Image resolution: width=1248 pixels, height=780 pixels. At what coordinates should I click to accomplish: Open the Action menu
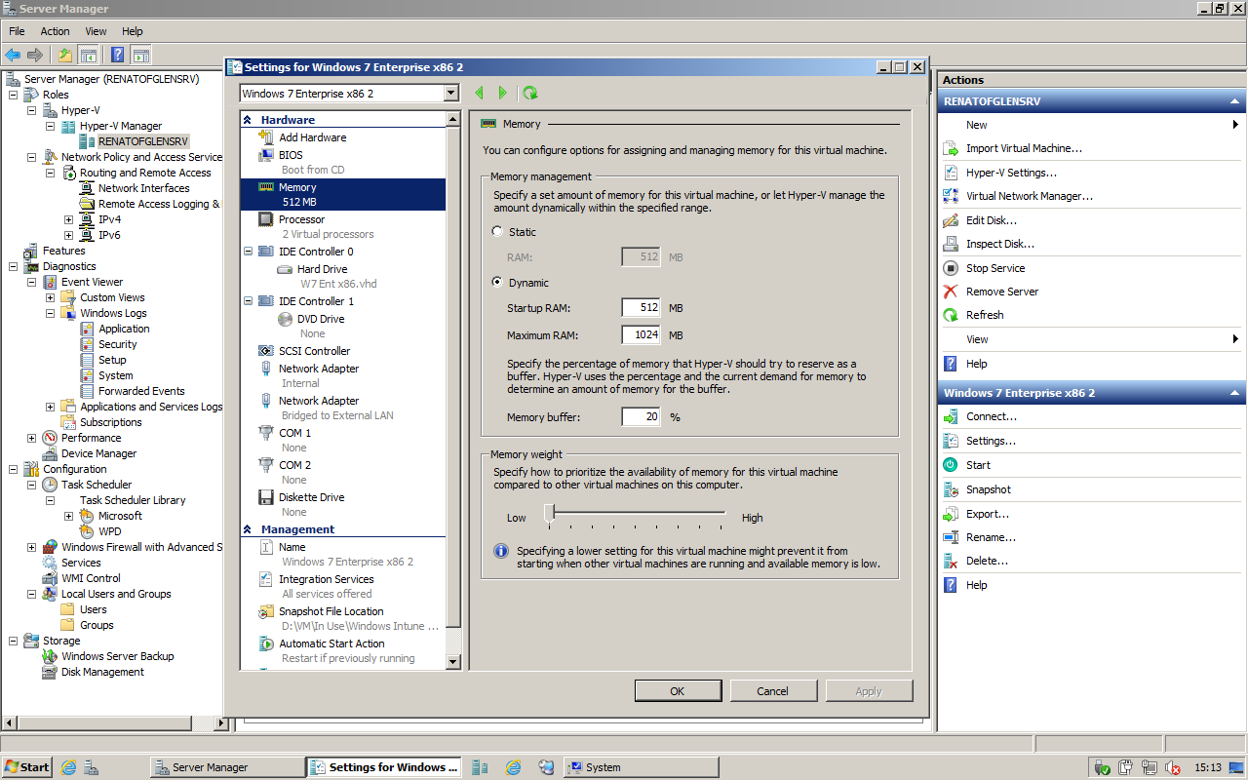55,31
